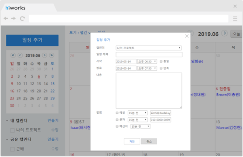Close the 일정 추가 dialog with the X
243x157 pixels.
187,36
